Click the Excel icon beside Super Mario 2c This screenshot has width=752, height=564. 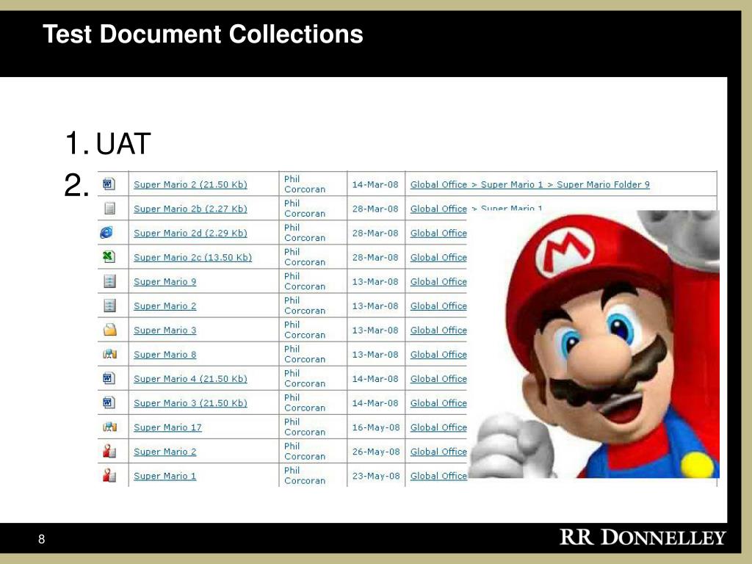point(109,256)
